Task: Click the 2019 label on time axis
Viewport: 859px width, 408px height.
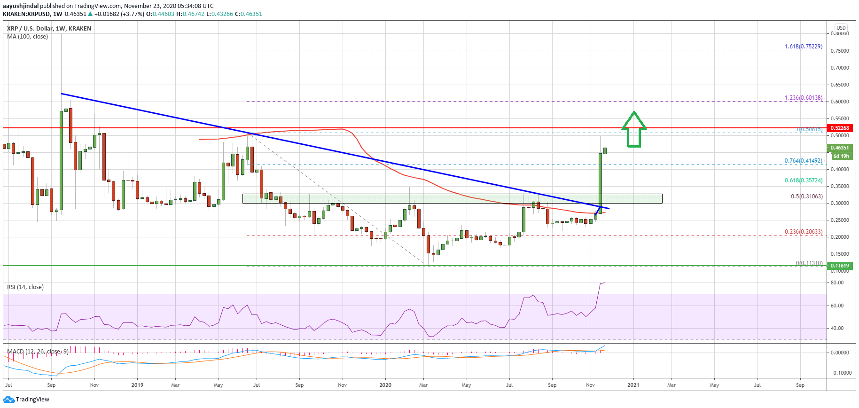Action: tap(137, 385)
